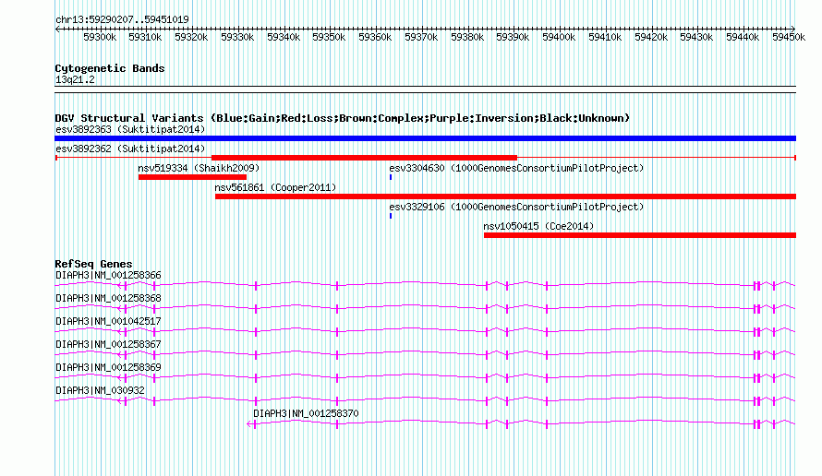The height and width of the screenshot is (476, 822).
Task: Select the Cytogenetic Bands track title
Action: tap(110, 68)
